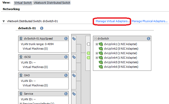
Task: Click port info icon beside iSCSI group
Action: click(74, 57)
